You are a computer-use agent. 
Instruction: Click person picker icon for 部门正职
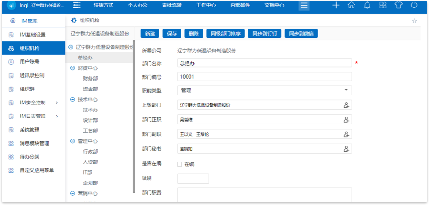coord(346,120)
